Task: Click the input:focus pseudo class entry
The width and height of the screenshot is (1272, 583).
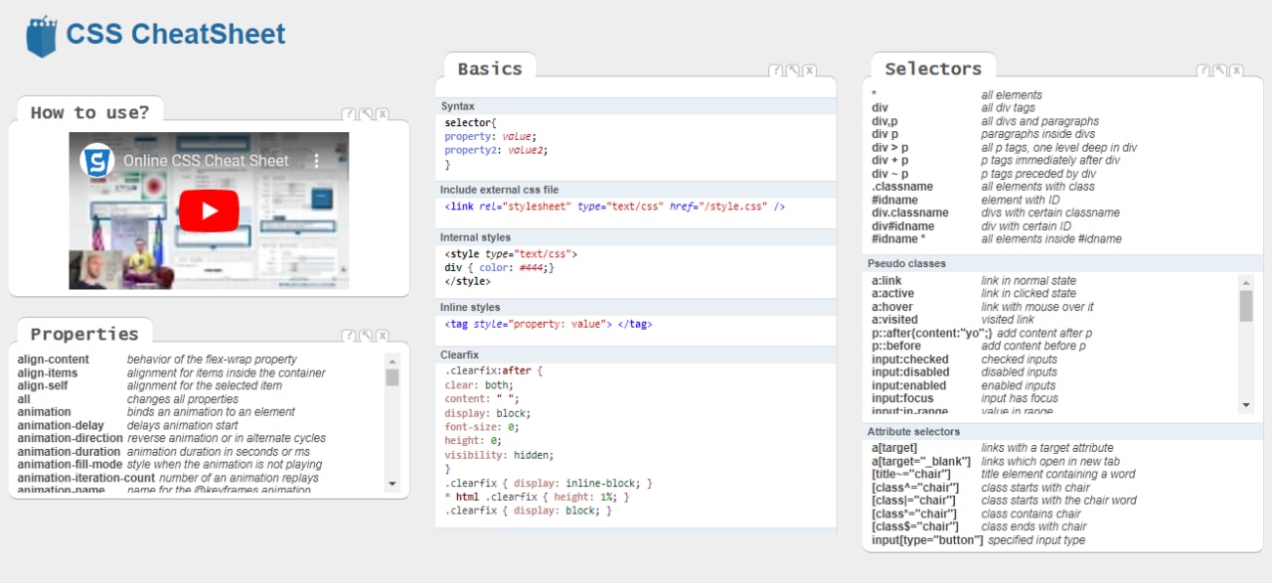Action: (x=903, y=399)
